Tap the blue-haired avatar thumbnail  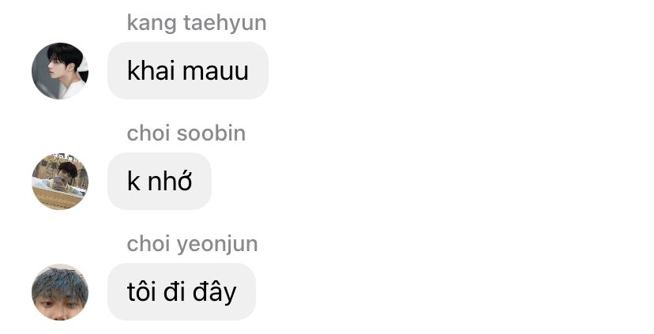[60, 292]
